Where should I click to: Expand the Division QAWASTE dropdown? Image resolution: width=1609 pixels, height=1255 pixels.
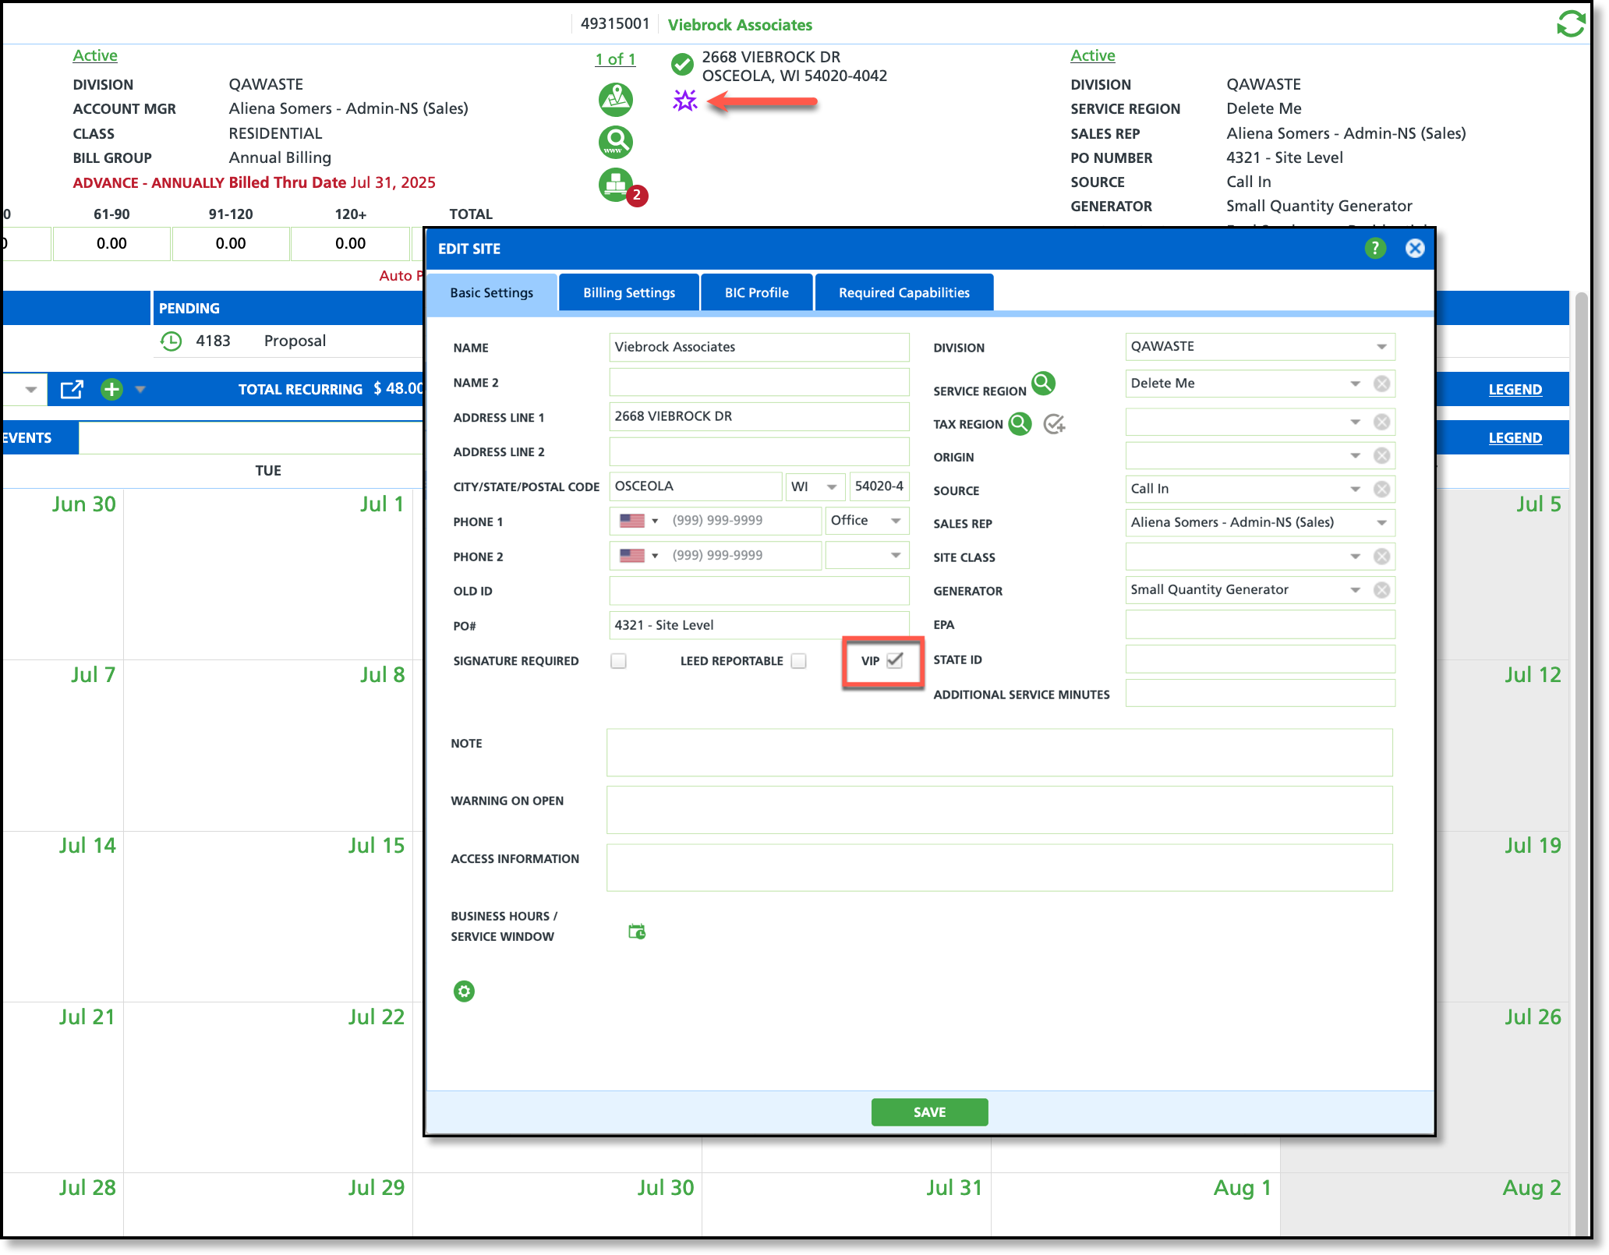click(x=1381, y=347)
